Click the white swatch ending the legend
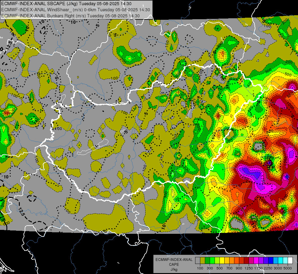 tap(290, 260)
